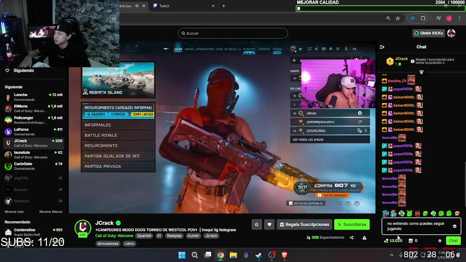Click the halo green emote in quick emotes
Screen dimensions: 466x262
coord(410,213)
